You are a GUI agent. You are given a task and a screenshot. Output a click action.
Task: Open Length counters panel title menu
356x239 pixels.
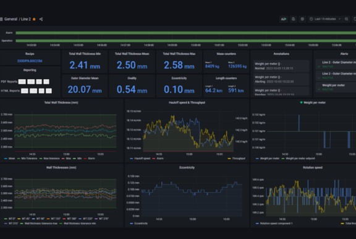226,78
